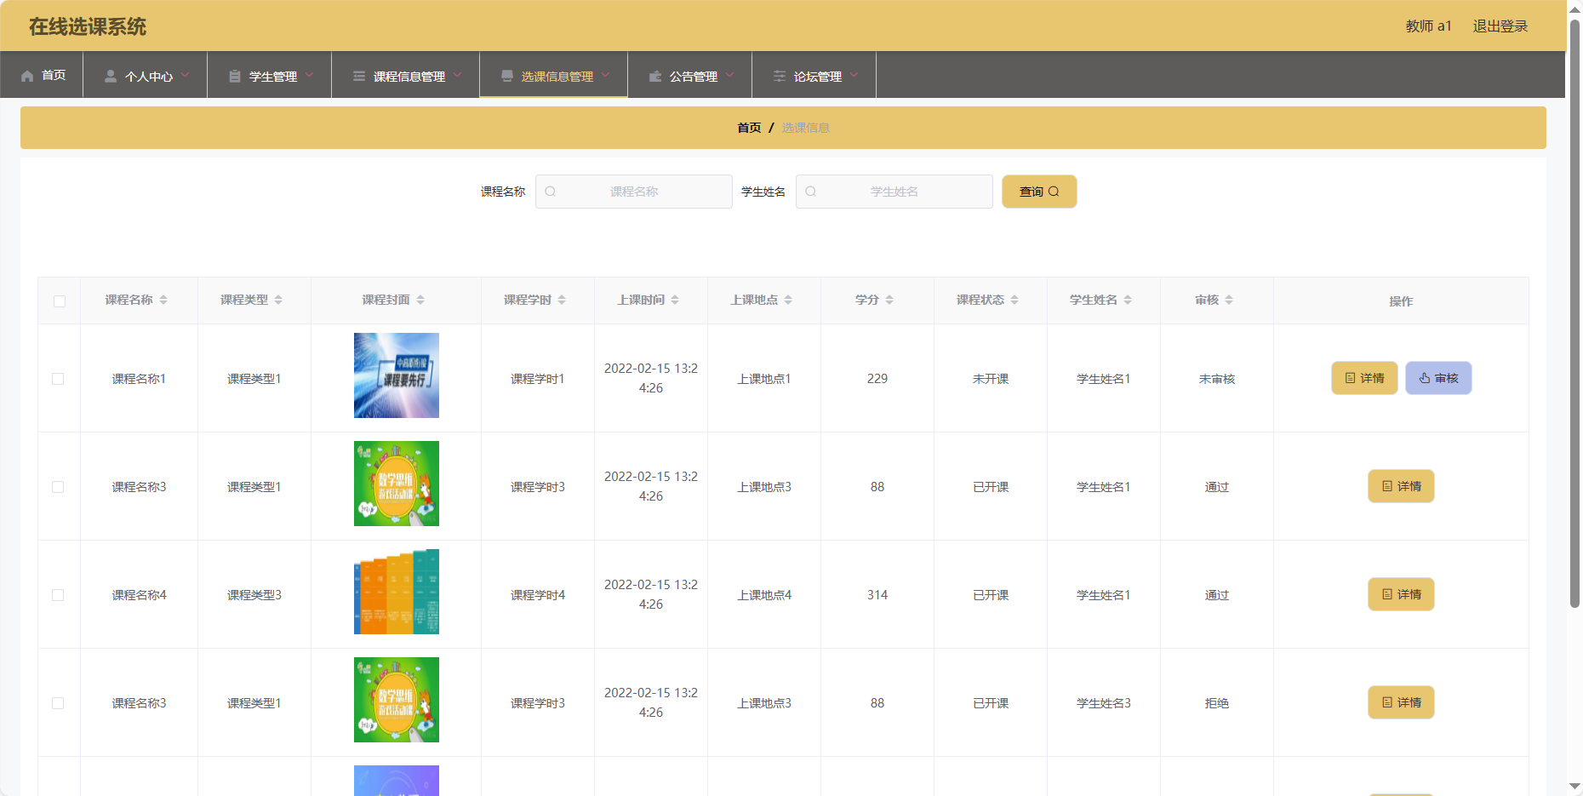Check the 课程名称3 row with 学生姓名1
This screenshot has width=1583, height=796.
pos(58,487)
